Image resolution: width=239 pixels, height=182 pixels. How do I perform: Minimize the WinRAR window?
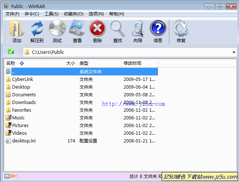click(209, 7)
